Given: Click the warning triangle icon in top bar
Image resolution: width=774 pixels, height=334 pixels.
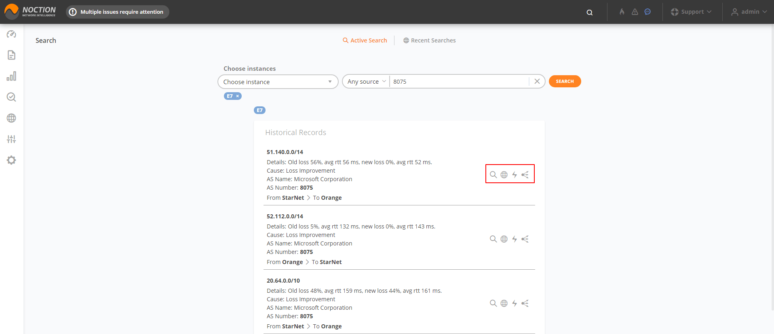Looking at the screenshot, I should [635, 12].
